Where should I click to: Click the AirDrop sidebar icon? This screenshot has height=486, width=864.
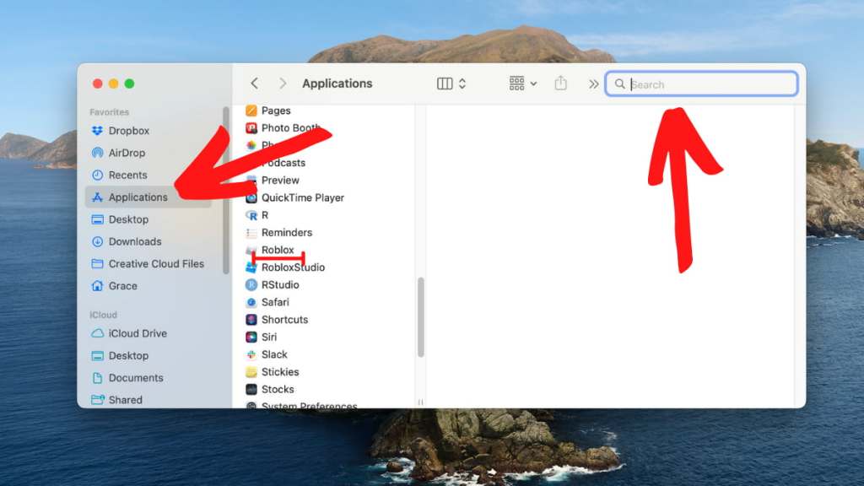tap(98, 153)
